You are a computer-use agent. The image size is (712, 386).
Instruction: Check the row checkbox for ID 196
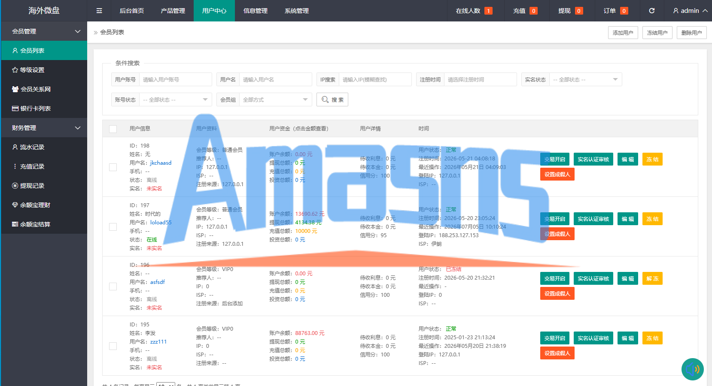[113, 286]
